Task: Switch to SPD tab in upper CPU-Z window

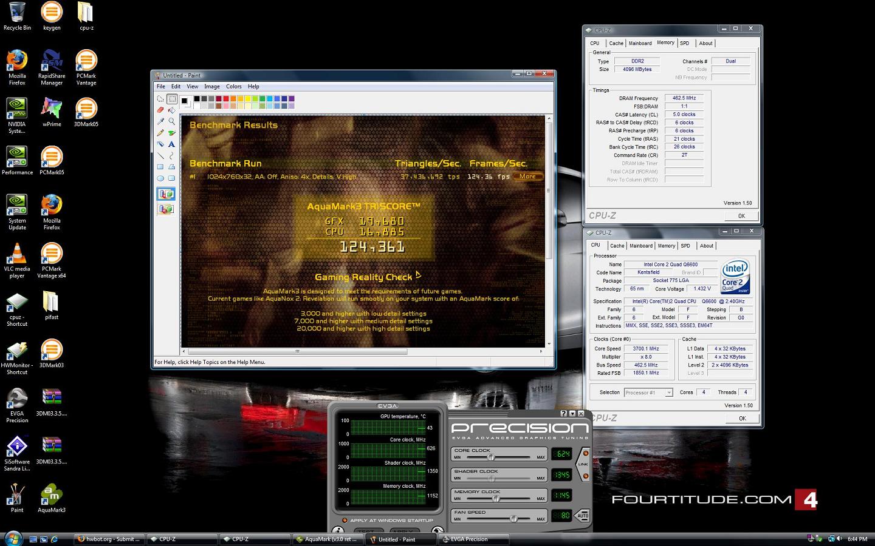Action: pyautogui.click(x=685, y=43)
